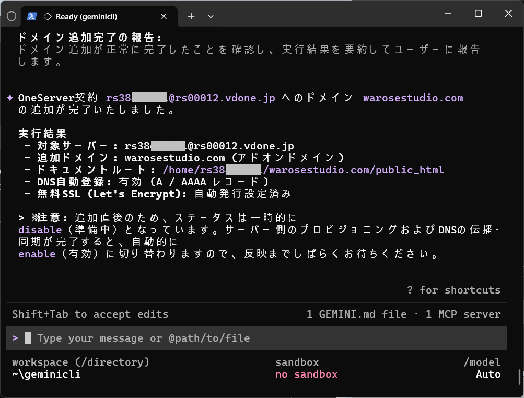
Task: Expand the new tab profile dropdown
Action: coord(211,16)
